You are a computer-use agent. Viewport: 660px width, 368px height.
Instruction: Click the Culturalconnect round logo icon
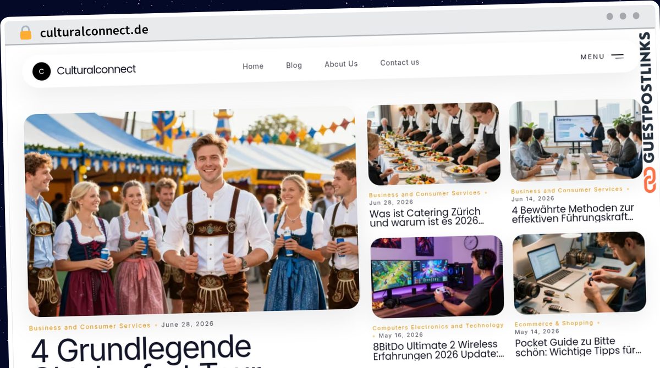click(41, 71)
